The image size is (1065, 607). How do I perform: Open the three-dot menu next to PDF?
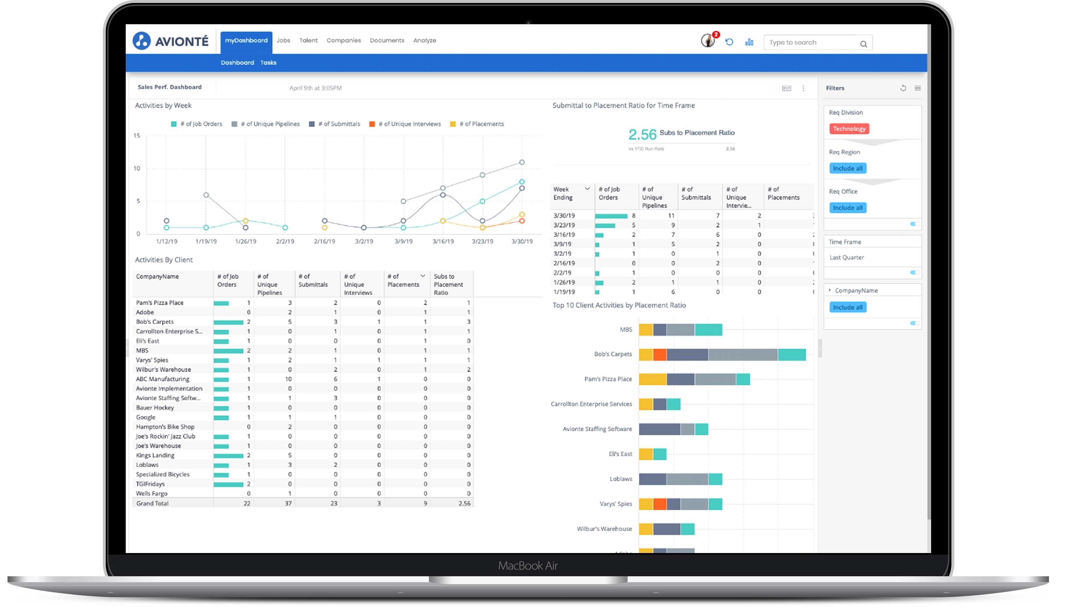pos(803,88)
